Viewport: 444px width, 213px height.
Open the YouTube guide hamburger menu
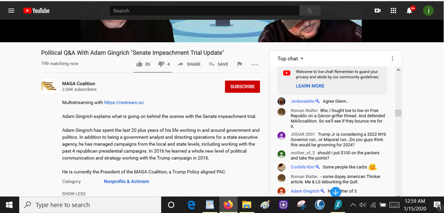11,10
